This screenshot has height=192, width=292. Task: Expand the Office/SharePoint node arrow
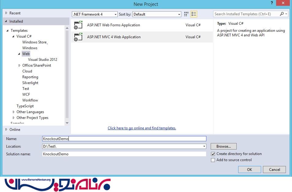19,65
